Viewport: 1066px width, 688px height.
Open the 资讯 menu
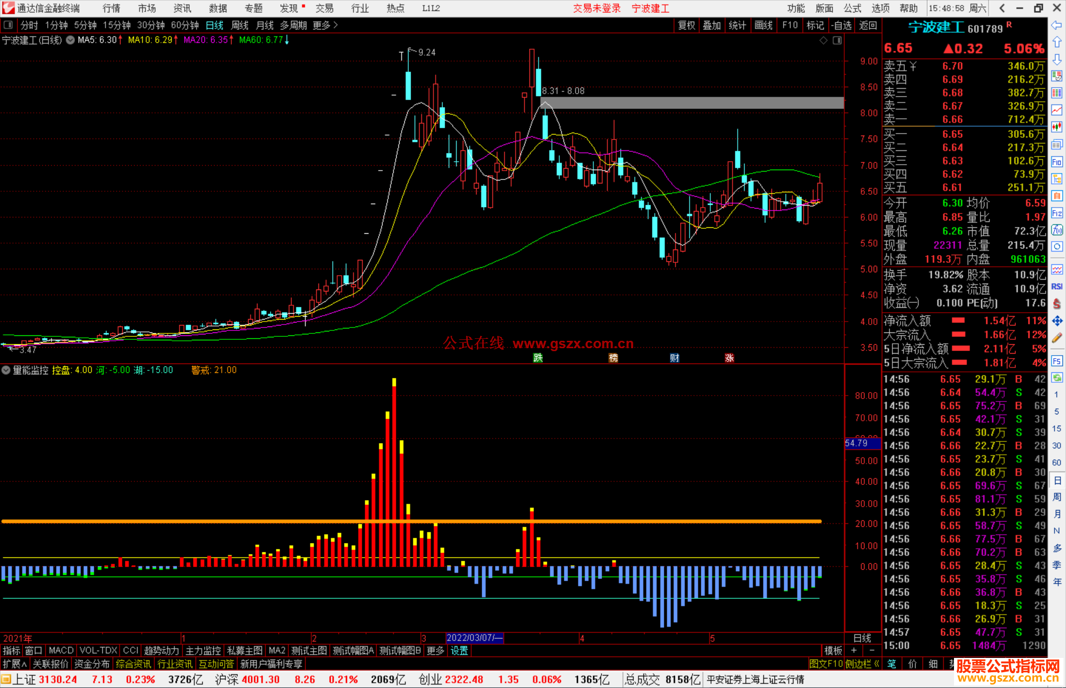click(x=182, y=8)
